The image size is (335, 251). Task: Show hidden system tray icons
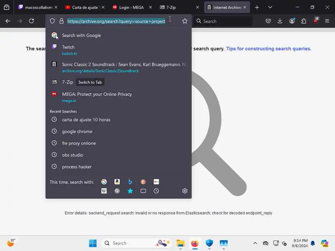click(255, 243)
